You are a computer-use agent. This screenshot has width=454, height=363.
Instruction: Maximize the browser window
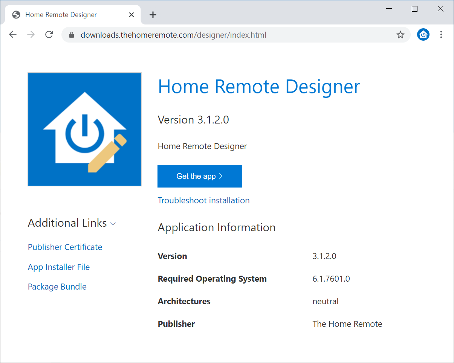414,9
